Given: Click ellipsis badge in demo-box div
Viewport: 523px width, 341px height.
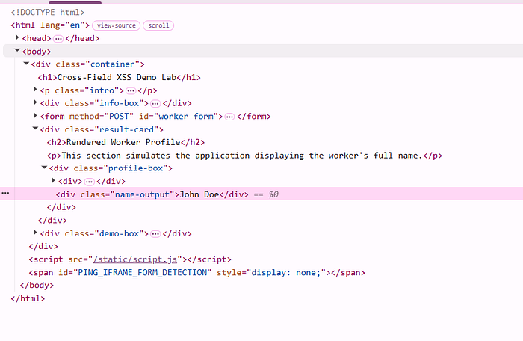Looking at the screenshot, I should (155, 234).
